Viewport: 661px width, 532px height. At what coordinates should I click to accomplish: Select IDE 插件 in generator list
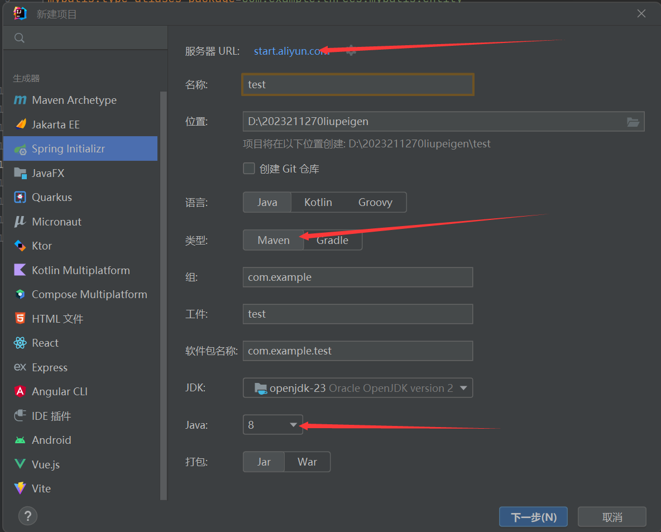pos(80,416)
